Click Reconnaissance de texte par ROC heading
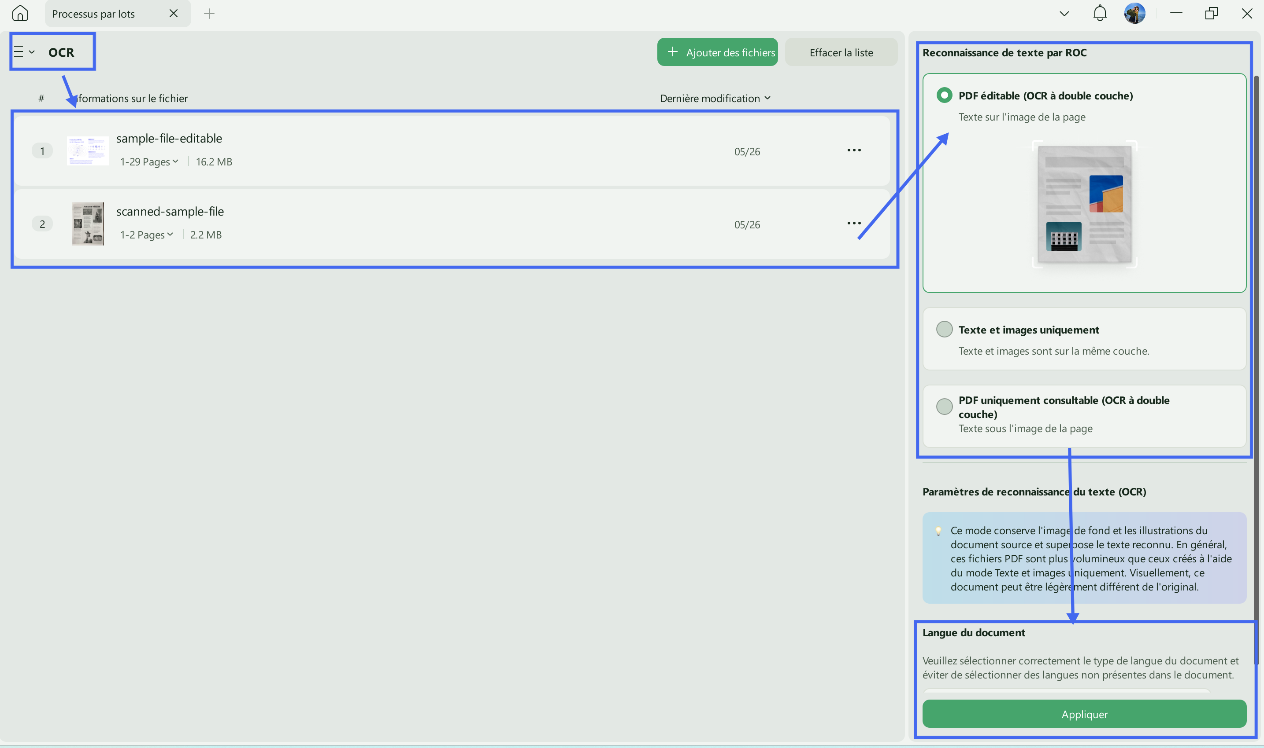The height and width of the screenshot is (748, 1264). pos(1004,52)
